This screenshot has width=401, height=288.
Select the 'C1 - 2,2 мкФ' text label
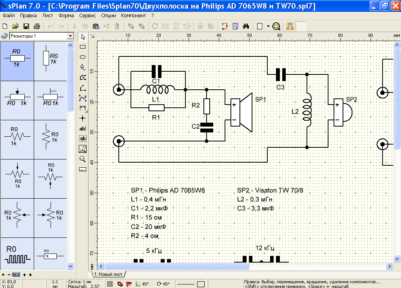pyautogui.click(x=149, y=208)
